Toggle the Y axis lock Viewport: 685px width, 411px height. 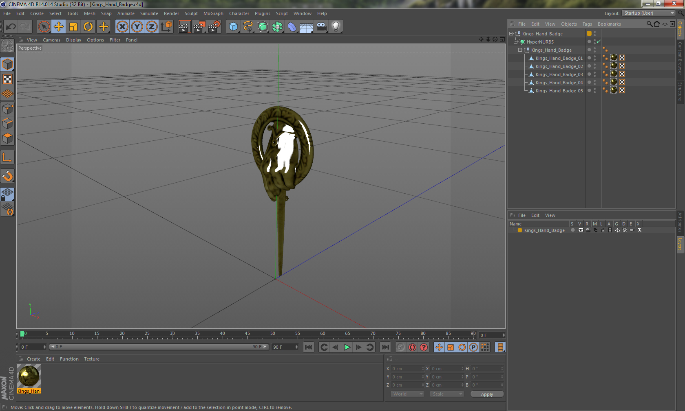coord(137,27)
